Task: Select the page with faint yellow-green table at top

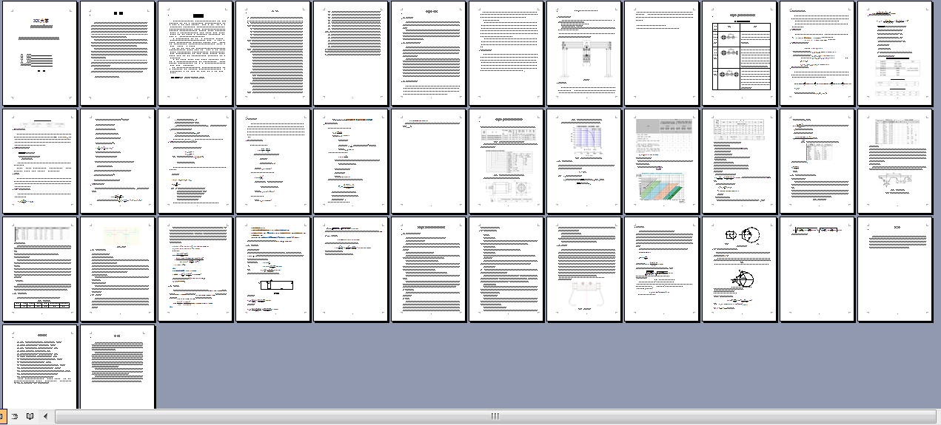Action: point(117,269)
